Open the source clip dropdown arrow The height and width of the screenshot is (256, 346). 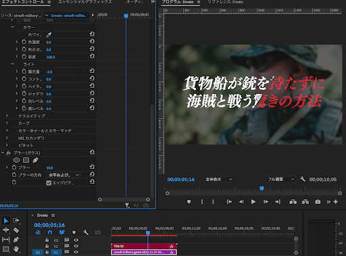pyautogui.click(x=47, y=16)
